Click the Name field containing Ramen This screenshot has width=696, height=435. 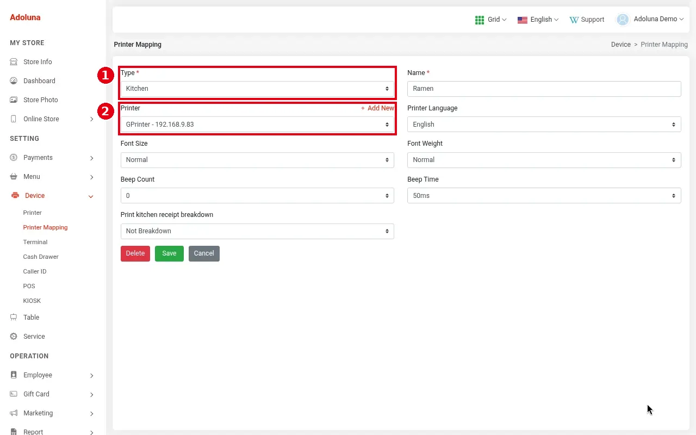(544, 89)
